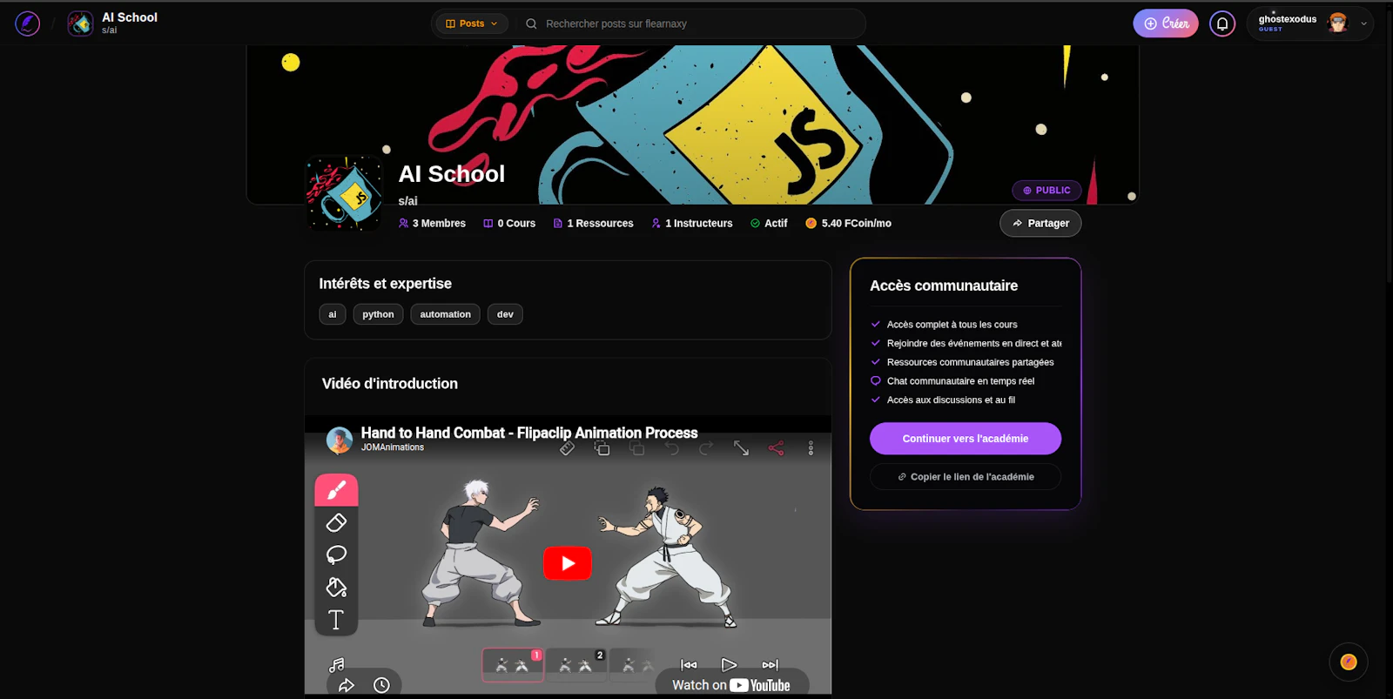The width and height of the screenshot is (1393, 699).
Task: Click the redo arrow in video toolbar
Action: click(706, 448)
